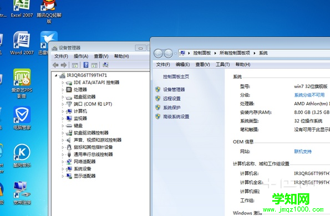Open the 宽带连接 desktop shortcut

click(22, 193)
